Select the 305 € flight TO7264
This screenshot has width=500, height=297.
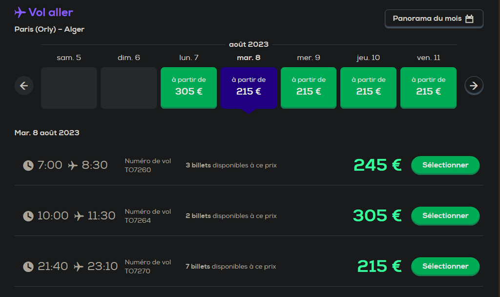click(445, 215)
